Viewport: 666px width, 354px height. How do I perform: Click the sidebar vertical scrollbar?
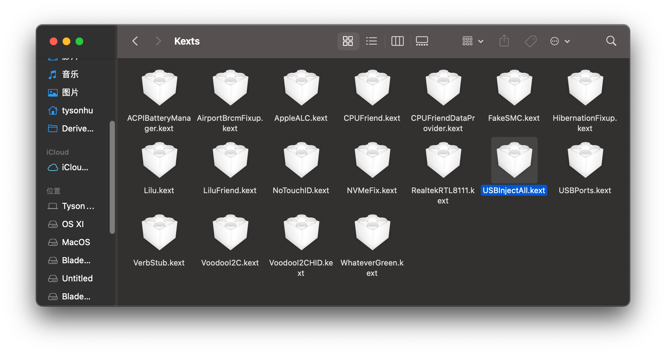112,177
